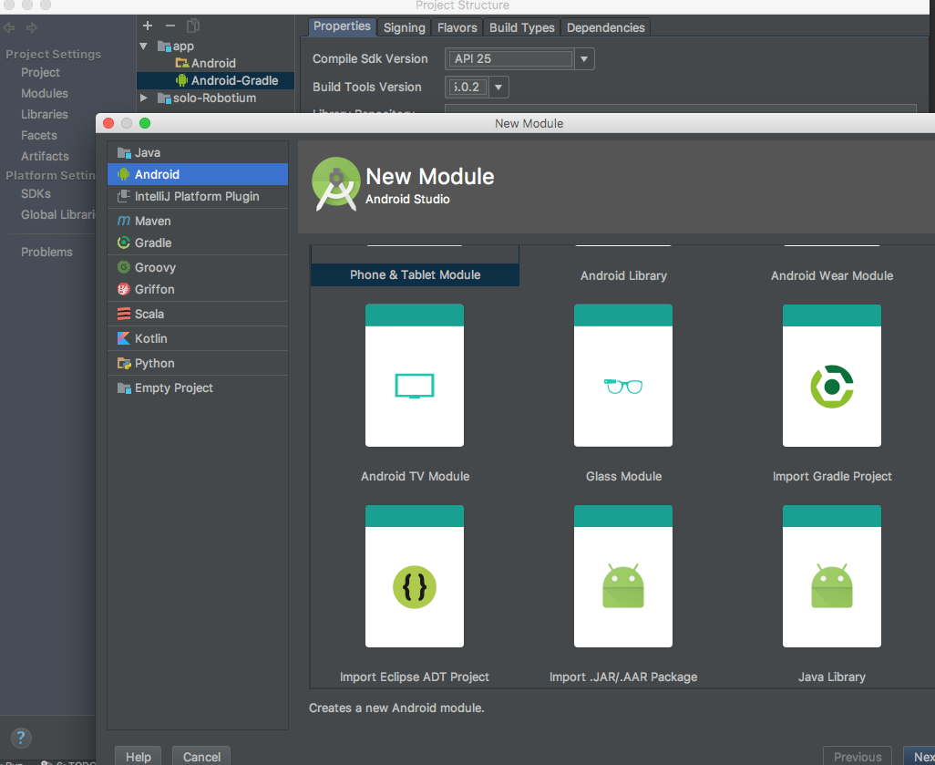Click the Android Studio logo in header

(x=335, y=184)
